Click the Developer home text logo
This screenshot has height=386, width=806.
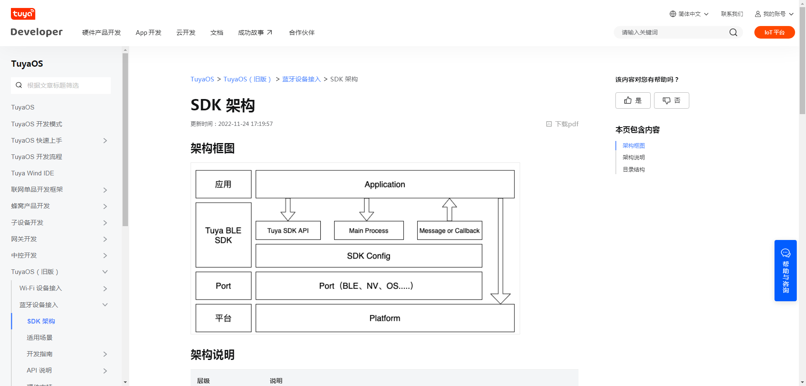coord(37,32)
